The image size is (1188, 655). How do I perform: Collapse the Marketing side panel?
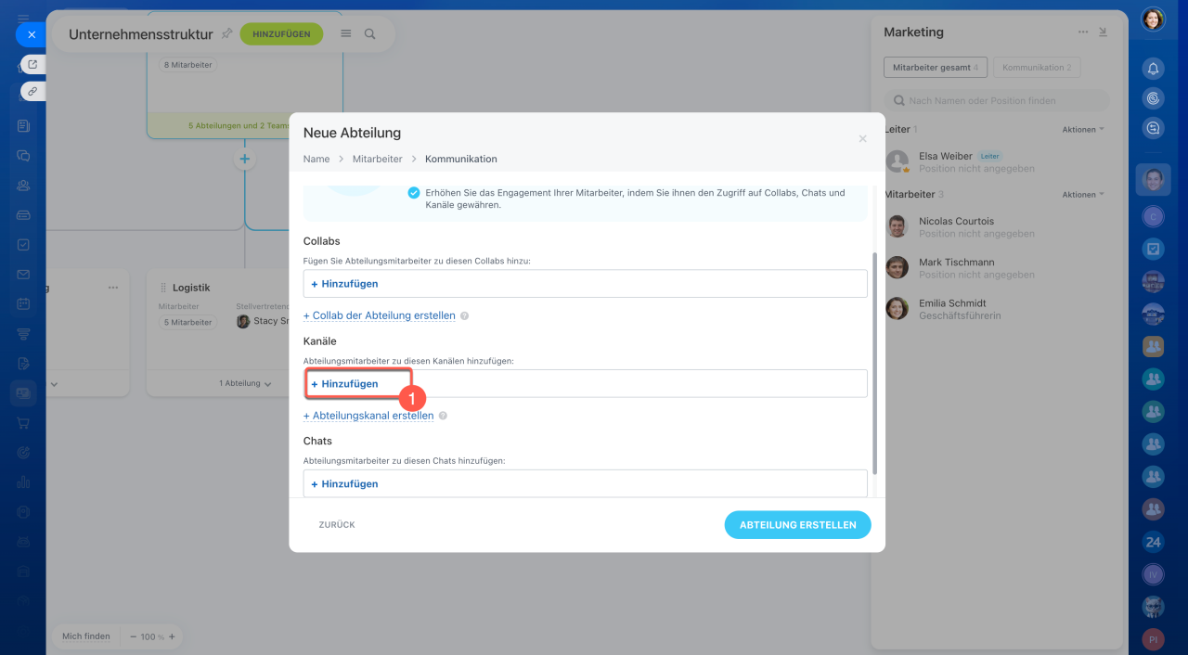pos(1103,32)
